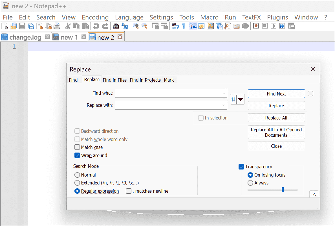Open the Find what dropdown list
335x226 pixels.
pyautogui.click(x=224, y=94)
